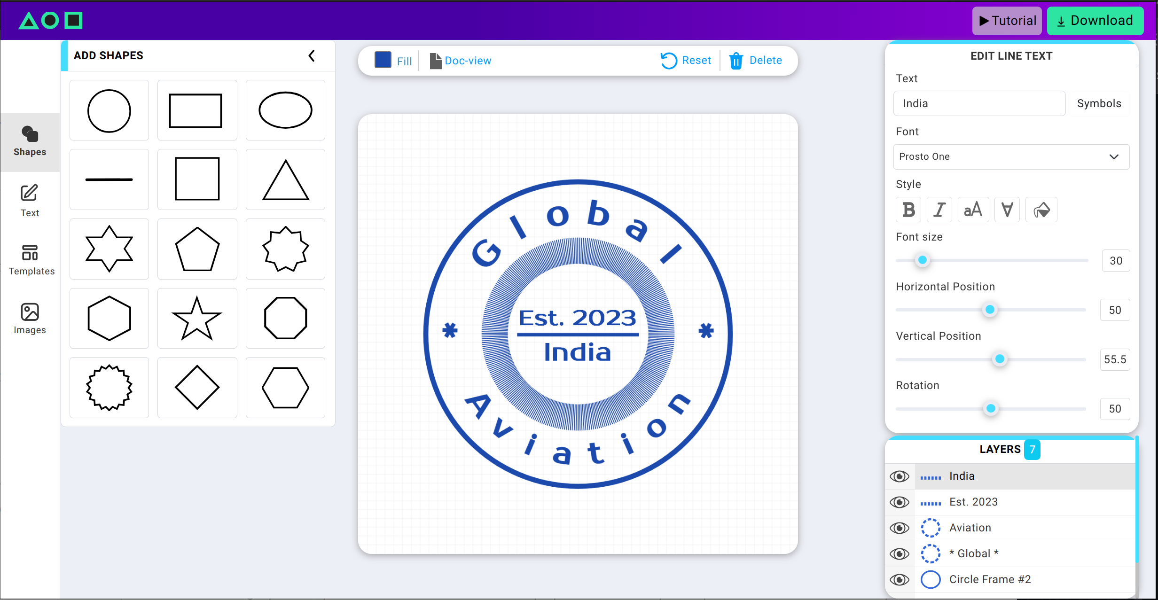
Task: Switch to the Templates tab
Action: pos(31,259)
